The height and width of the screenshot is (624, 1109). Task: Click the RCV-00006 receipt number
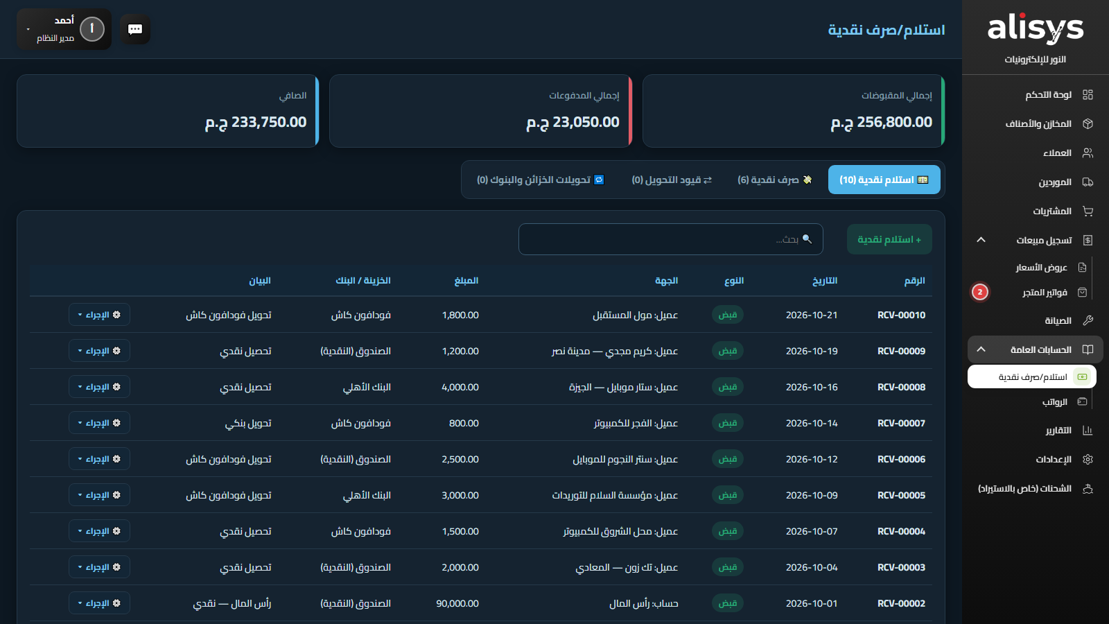[x=901, y=459]
